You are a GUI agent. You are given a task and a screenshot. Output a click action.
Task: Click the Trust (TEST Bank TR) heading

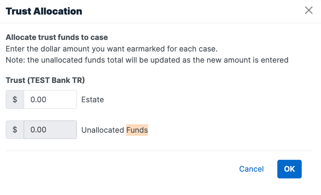[45, 80]
